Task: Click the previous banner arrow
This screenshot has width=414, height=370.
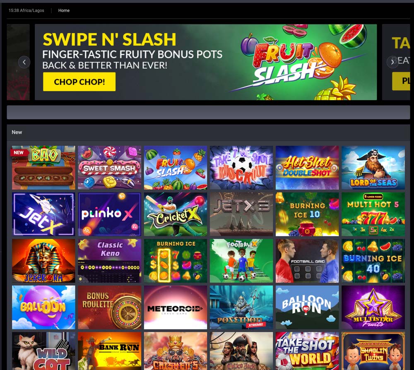Action: (24, 62)
